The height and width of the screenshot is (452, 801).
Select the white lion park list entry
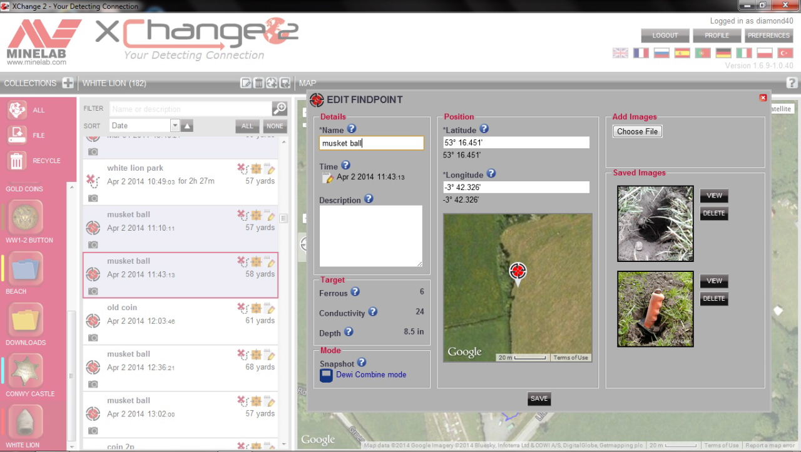point(180,183)
